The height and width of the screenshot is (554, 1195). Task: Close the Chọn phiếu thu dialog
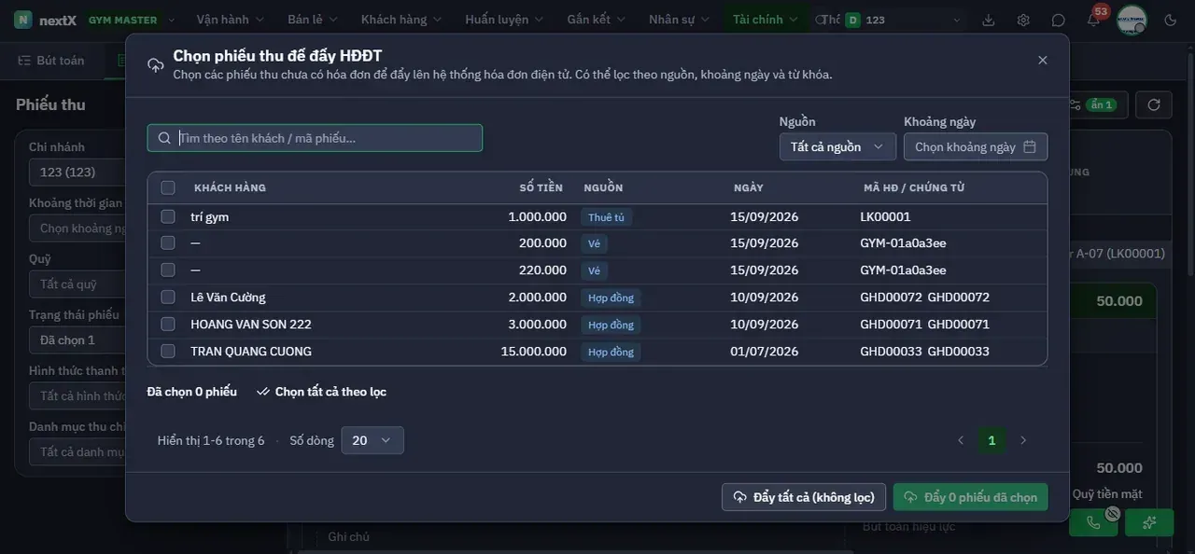1043,60
